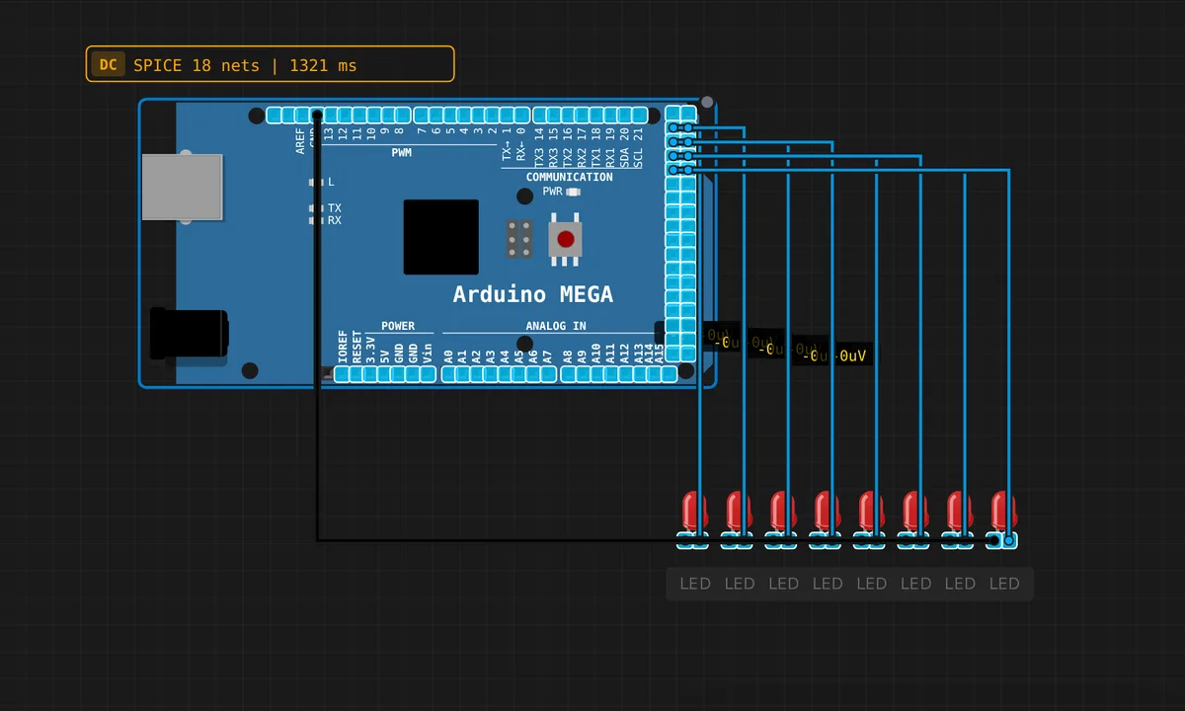
Task: Click the Arduino USB port connector
Action: pos(182,187)
